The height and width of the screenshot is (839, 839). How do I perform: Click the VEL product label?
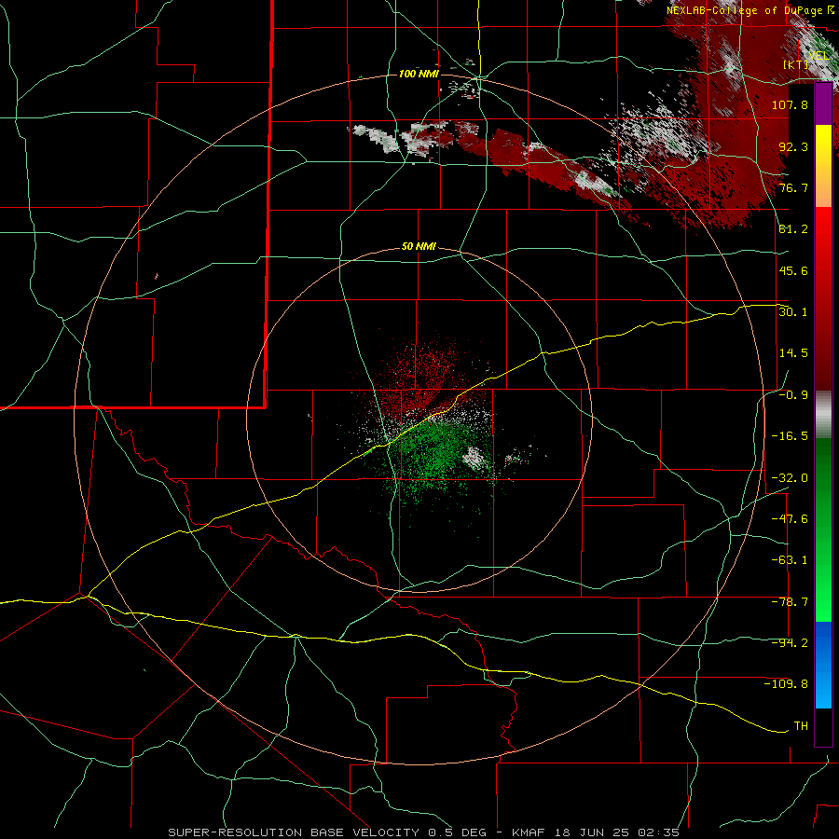coord(819,56)
